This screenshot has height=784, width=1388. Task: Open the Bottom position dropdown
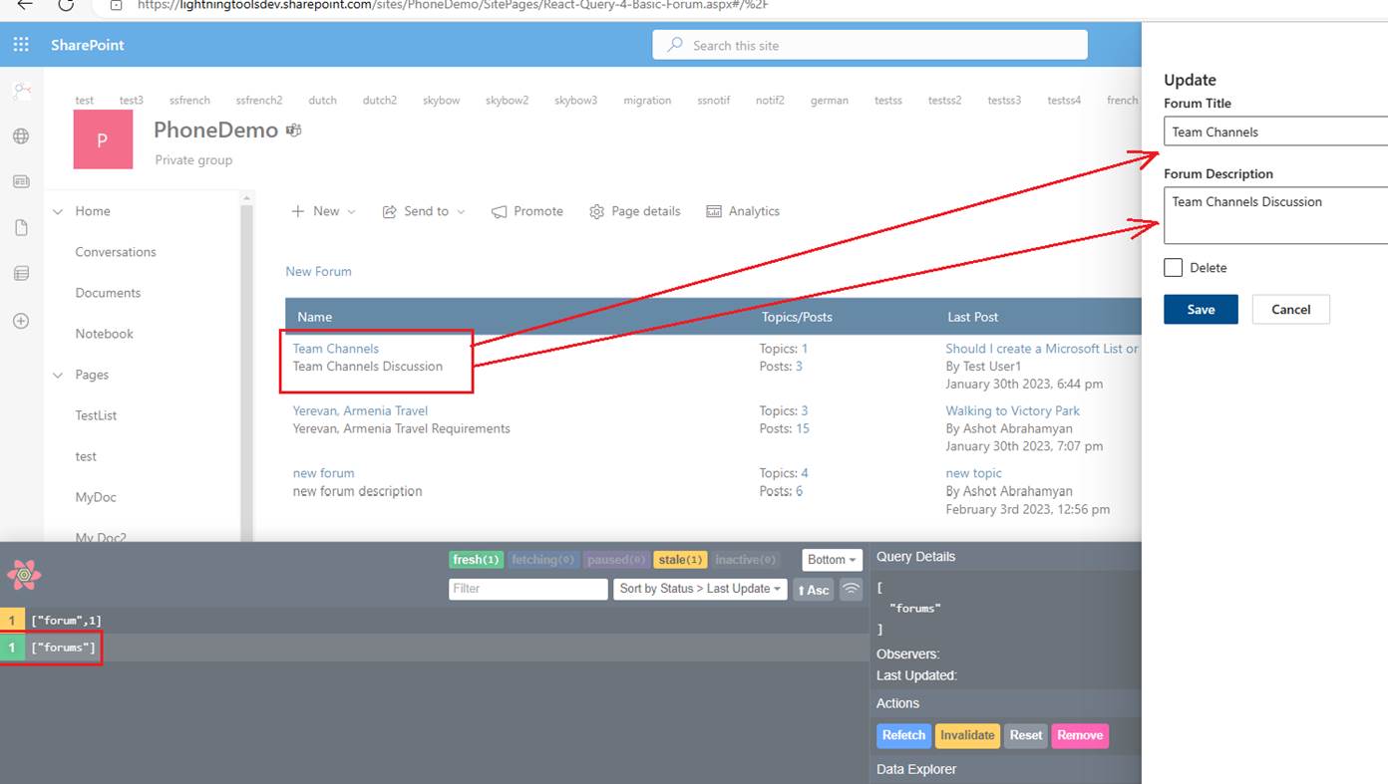832,560
